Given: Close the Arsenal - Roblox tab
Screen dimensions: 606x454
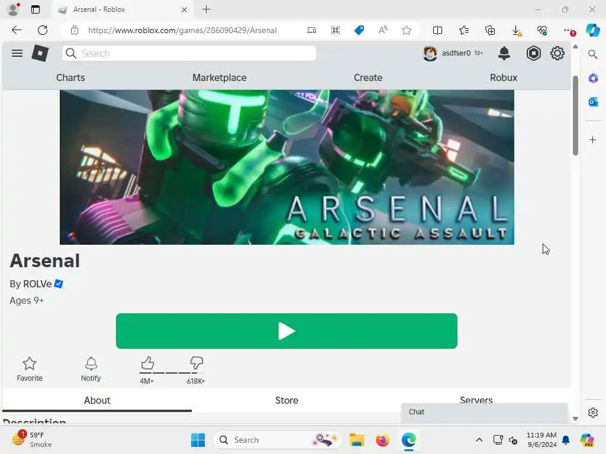Looking at the screenshot, I should point(184,9).
